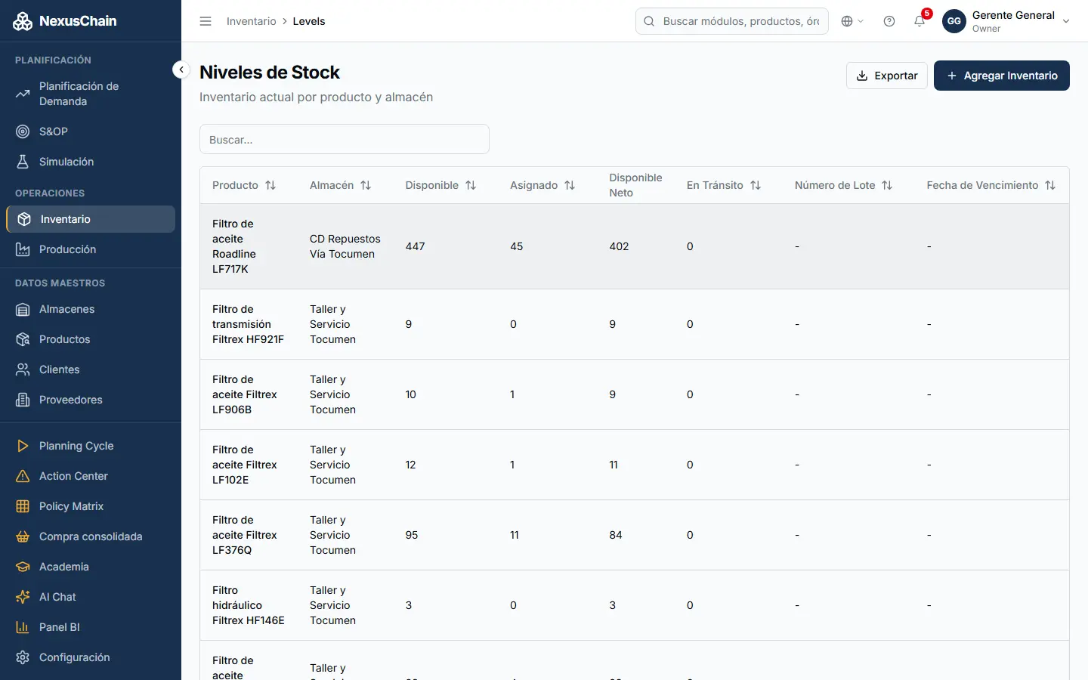This screenshot has width=1088, height=680.
Task: Click the Exportar button
Action: 887,76
